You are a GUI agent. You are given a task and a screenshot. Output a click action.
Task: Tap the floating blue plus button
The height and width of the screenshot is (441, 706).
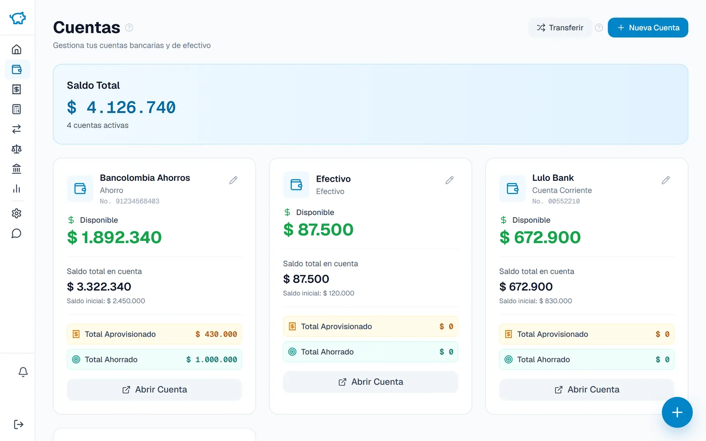(x=677, y=412)
